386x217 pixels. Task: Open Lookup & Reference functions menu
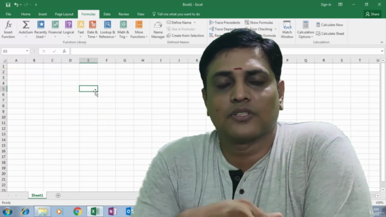pyautogui.click(x=107, y=30)
